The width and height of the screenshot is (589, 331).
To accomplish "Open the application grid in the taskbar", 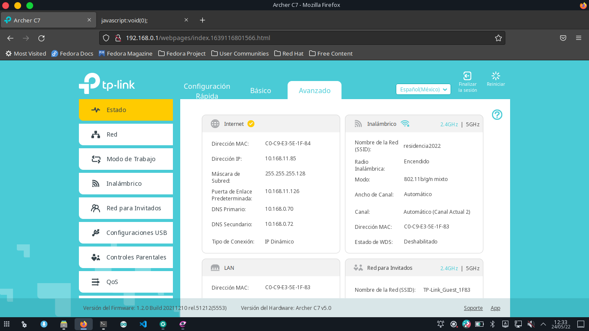I will pos(7,324).
